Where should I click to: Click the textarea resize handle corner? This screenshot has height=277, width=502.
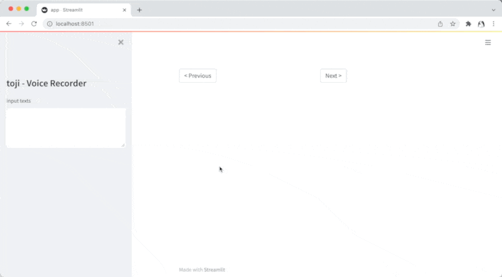click(123, 145)
